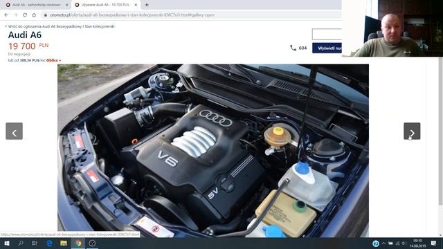This screenshot has height=249, width=443.
Task: Close the 'Używane Audi A6 - 19 700 PLN' tab
Action: coord(136,5)
